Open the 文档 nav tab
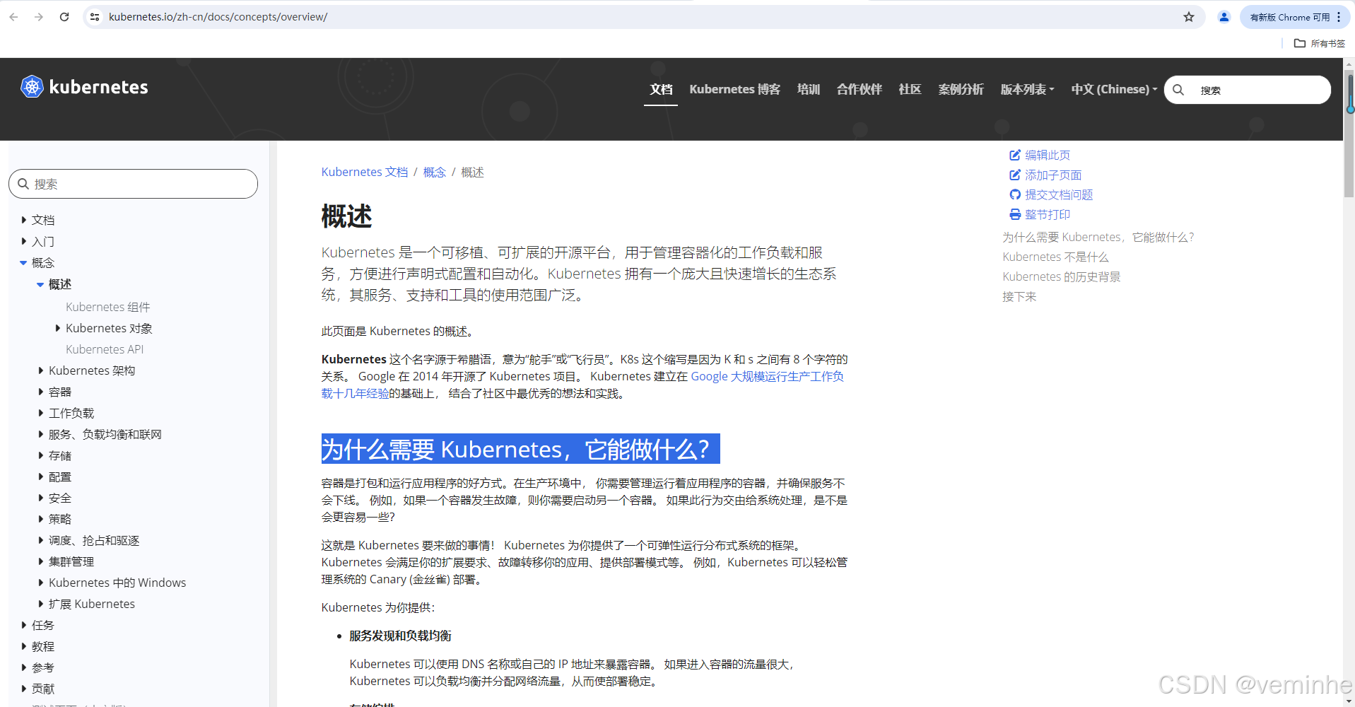Image resolution: width=1355 pixels, height=707 pixels. coord(661,89)
